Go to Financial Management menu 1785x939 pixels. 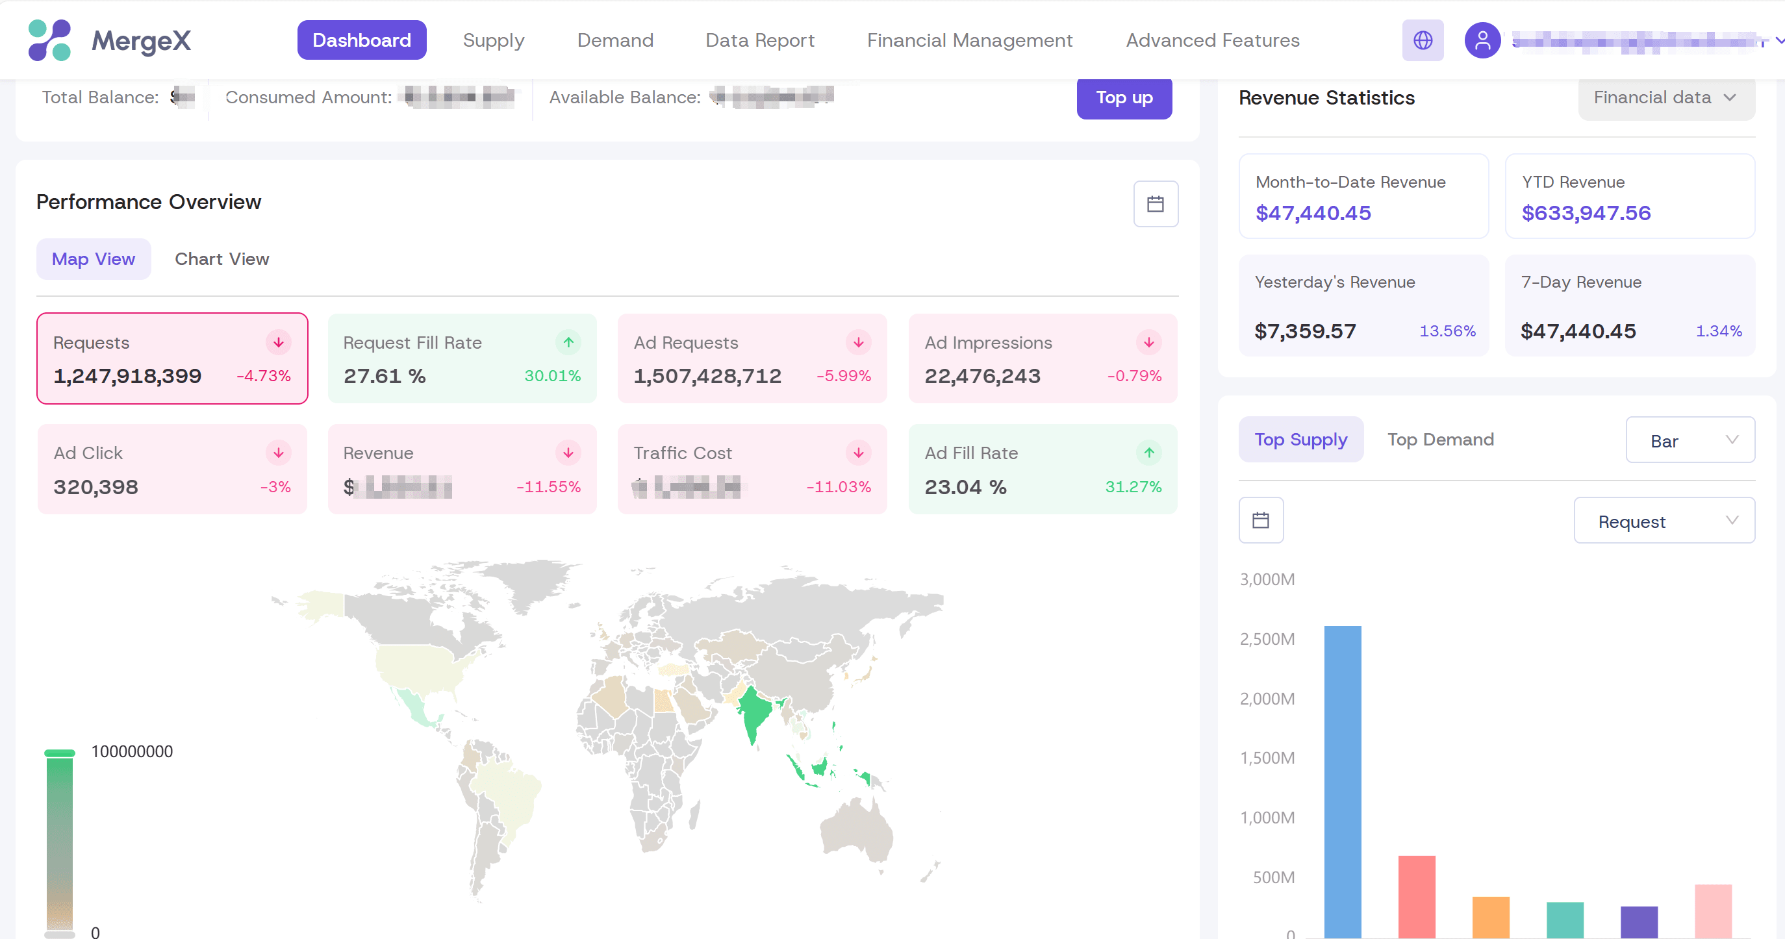pyautogui.click(x=969, y=40)
